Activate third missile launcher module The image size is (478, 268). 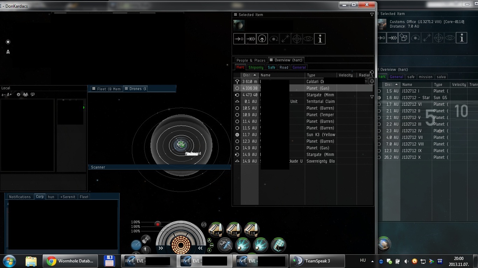[x=252, y=229]
